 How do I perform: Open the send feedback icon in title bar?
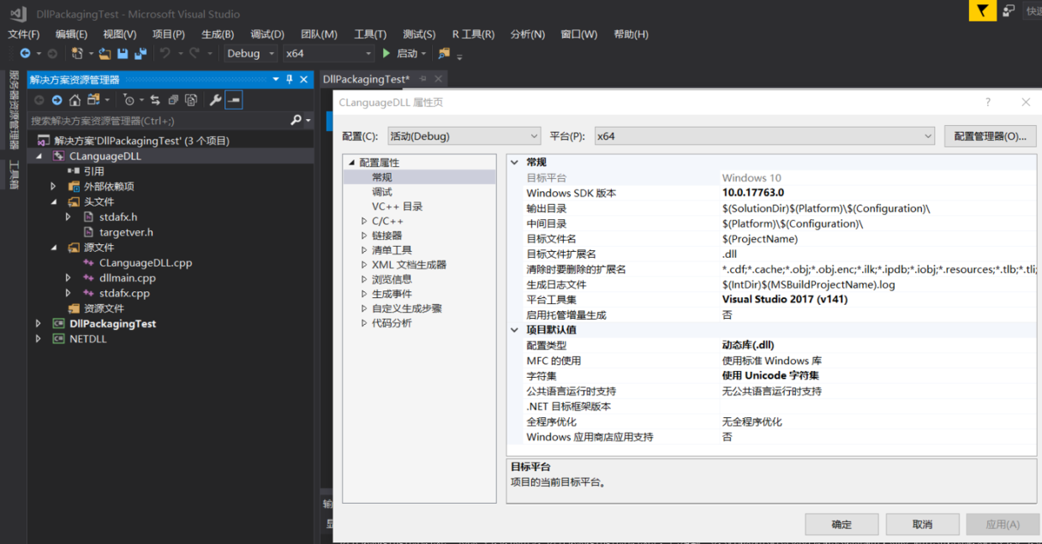[1008, 11]
